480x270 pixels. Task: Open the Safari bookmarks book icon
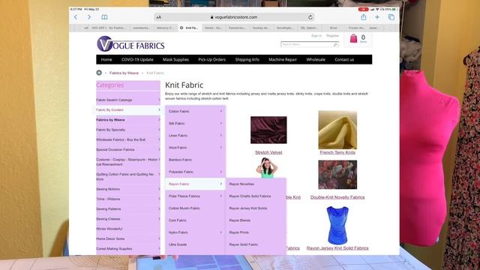click(104, 17)
